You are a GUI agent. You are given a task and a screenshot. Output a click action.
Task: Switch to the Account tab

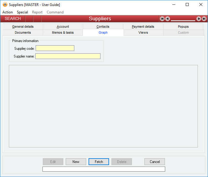pyautogui.click(x=63, y=27)
